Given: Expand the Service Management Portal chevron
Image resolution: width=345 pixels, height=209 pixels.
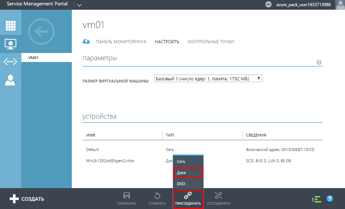Looking at the screenshot, I should point(79,5).
